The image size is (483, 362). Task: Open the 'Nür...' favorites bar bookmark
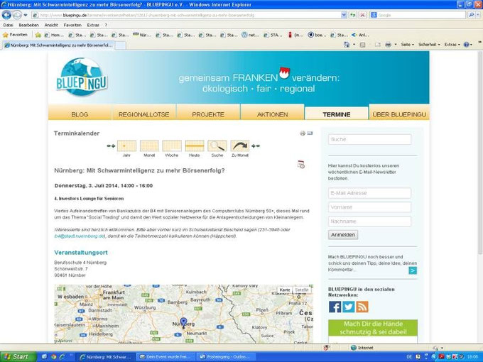142,35
